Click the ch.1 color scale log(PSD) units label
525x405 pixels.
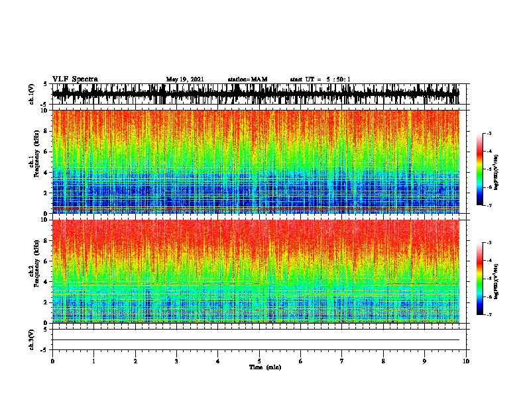tap(496, 172)
